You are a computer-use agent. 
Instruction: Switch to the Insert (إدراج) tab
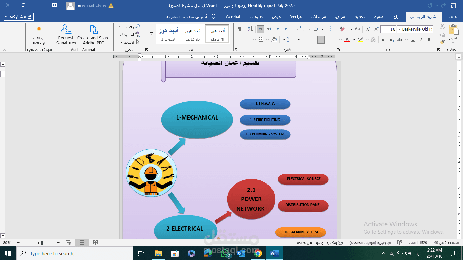[x=397, y=17]
